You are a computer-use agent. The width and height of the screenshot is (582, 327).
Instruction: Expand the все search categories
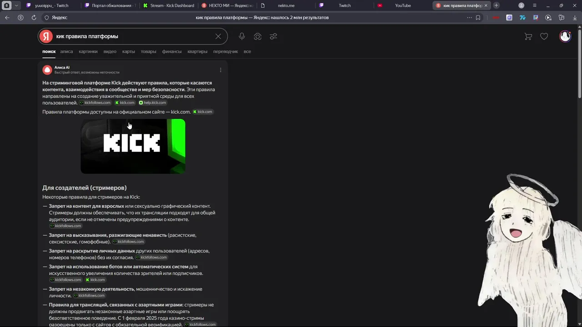(x=247, y=52)
